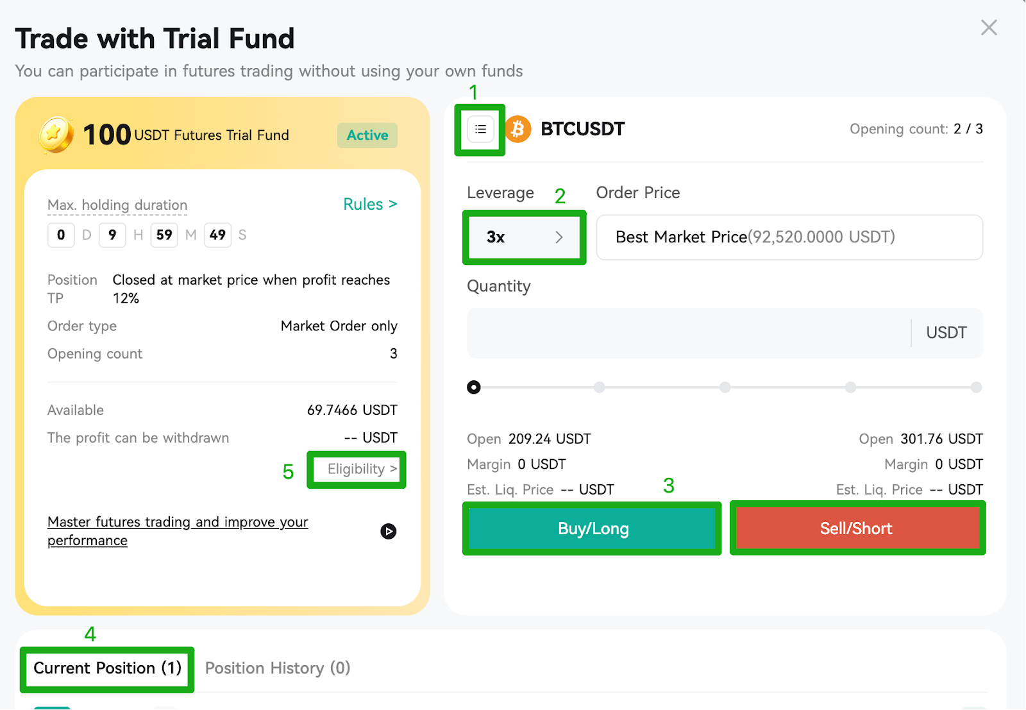Viewport: 1026px width, 710px height.
Task: Click the gold coin trial fund icon
Action: point(56,135)
